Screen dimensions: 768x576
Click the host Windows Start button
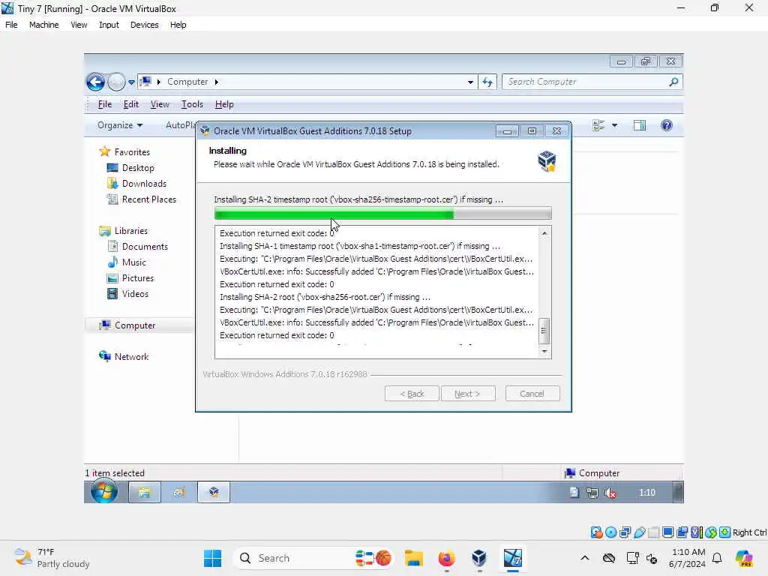pos(212,558)
